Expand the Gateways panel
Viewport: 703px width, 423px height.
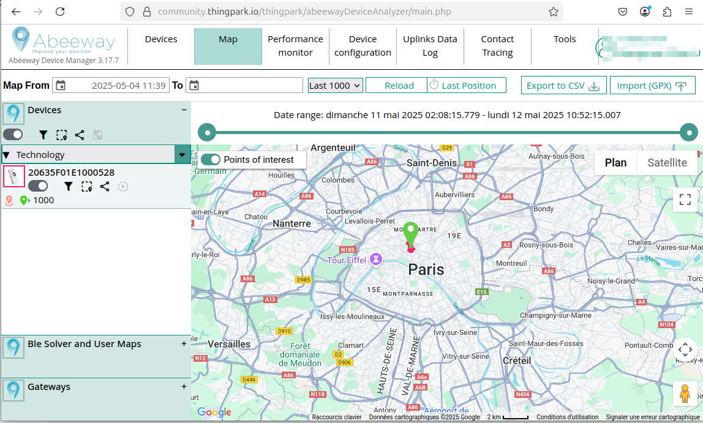(184, 386)
